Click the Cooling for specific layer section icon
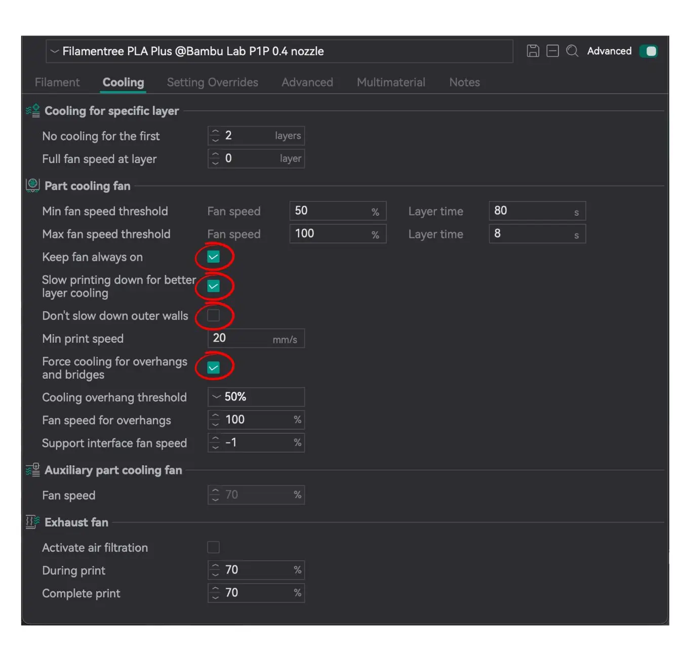Image resolution: width=679 pixels, height=652 pixels. pyautogui.click(x=33, y=111)
